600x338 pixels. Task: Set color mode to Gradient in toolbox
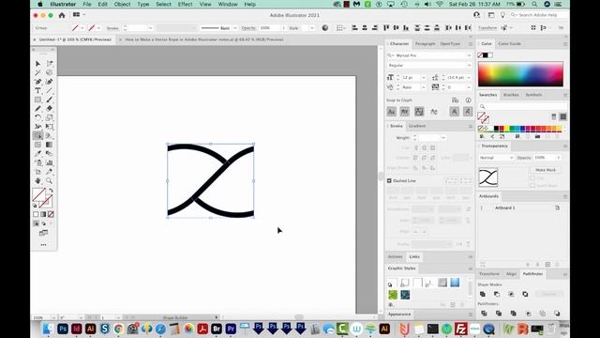point(43,214)
